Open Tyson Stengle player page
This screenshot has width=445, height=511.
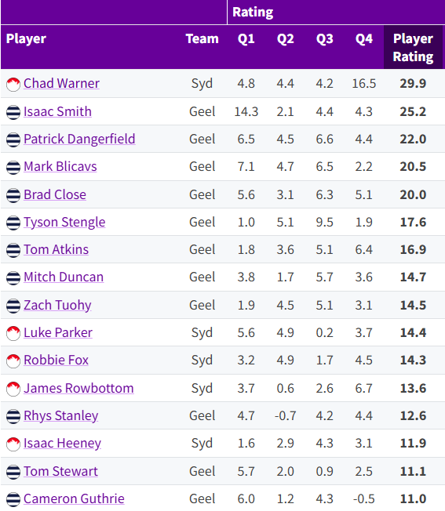click(x=64, y=223)
